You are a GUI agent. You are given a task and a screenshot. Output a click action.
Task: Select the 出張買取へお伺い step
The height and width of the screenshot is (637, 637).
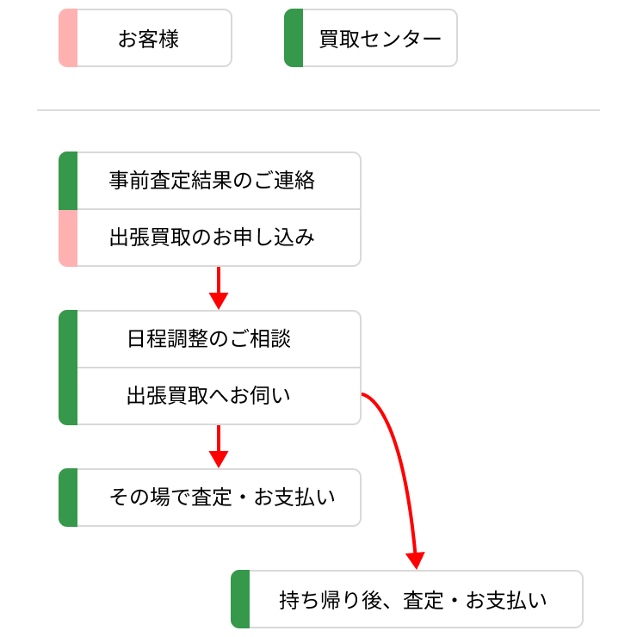pos(209,396)
